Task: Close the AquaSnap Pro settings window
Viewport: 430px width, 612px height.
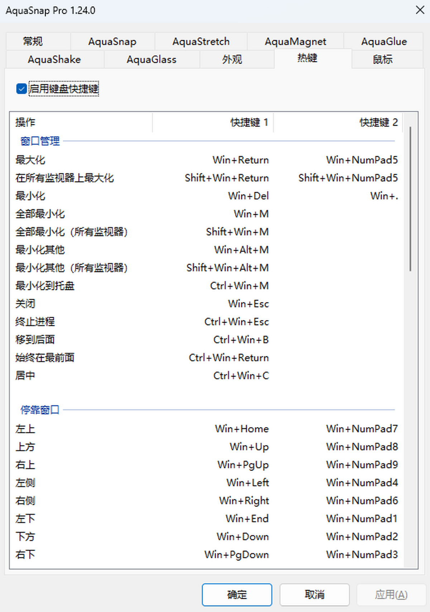Action: (420, 10)
